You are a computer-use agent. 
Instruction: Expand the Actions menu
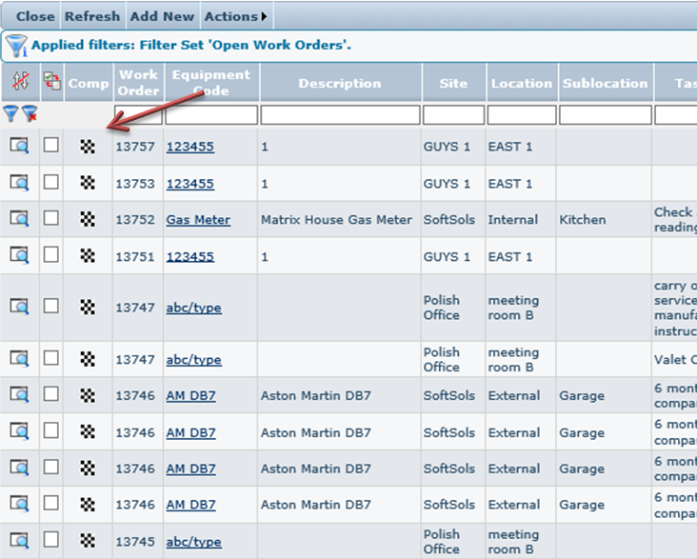235,16
